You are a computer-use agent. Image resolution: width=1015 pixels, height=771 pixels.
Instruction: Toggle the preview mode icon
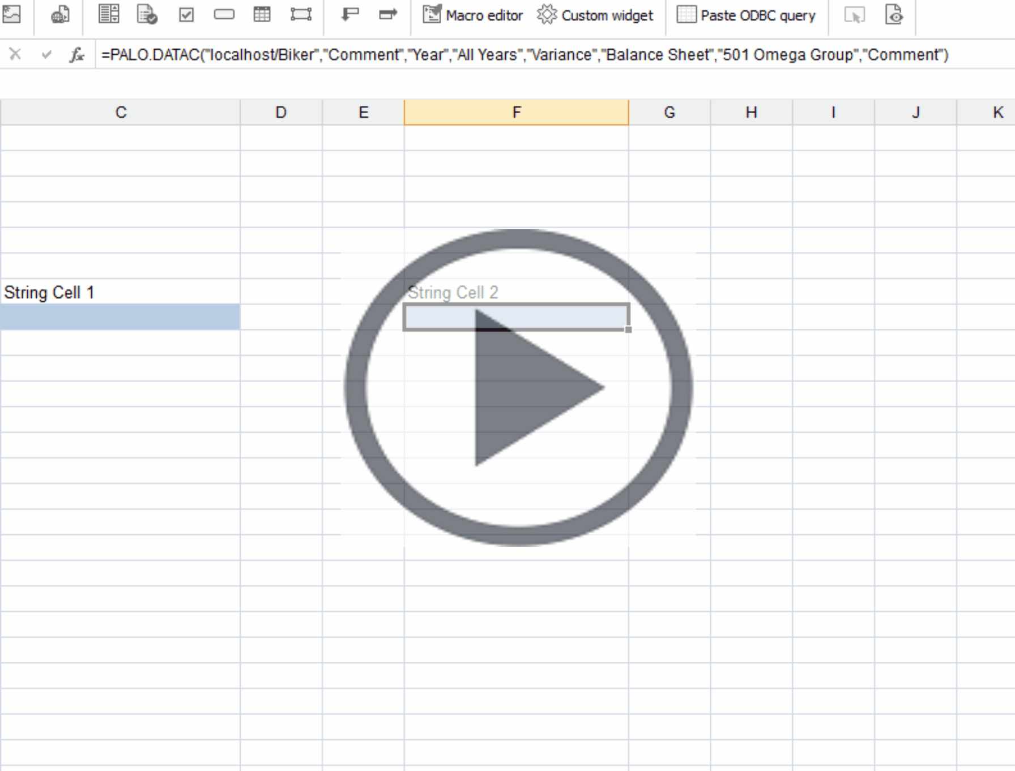[x=895, y=15]
